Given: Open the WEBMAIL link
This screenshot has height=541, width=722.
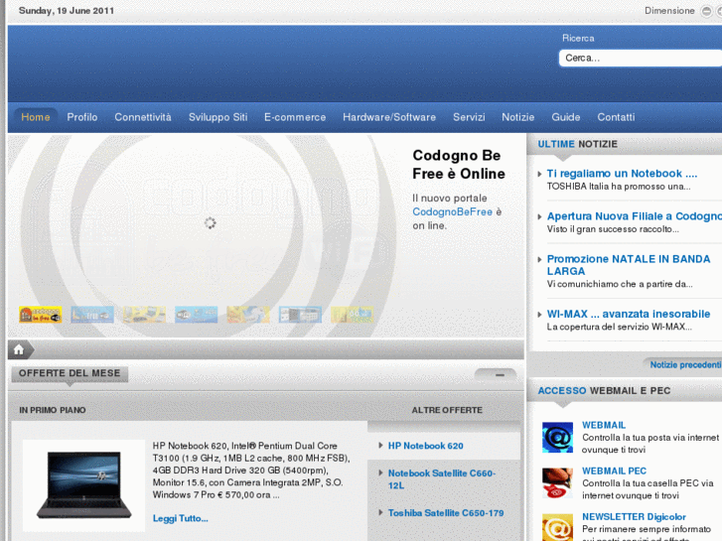Looking at the screenshot, I should click(x=603, y=425).
